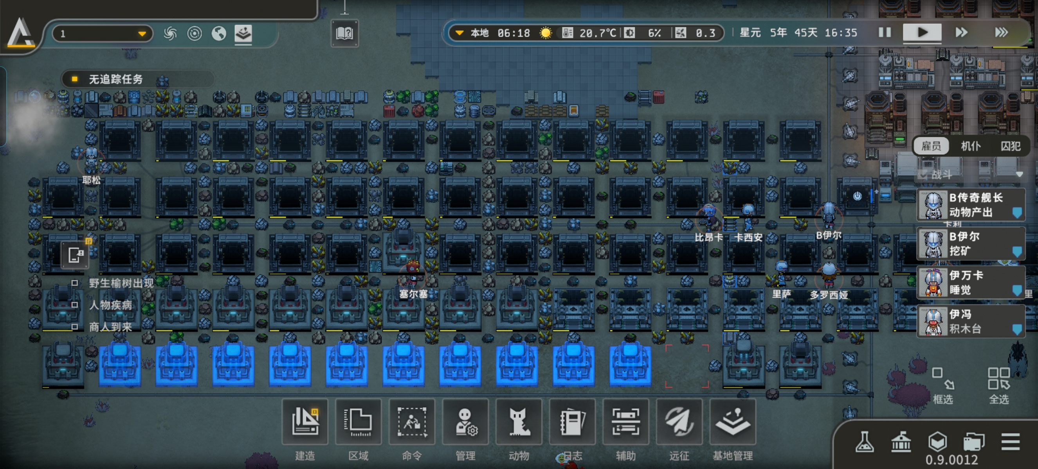Click the target rings icon
The height and width of the screenshot is (469, 1038).
pyautogui.click(x=195, y=33)
